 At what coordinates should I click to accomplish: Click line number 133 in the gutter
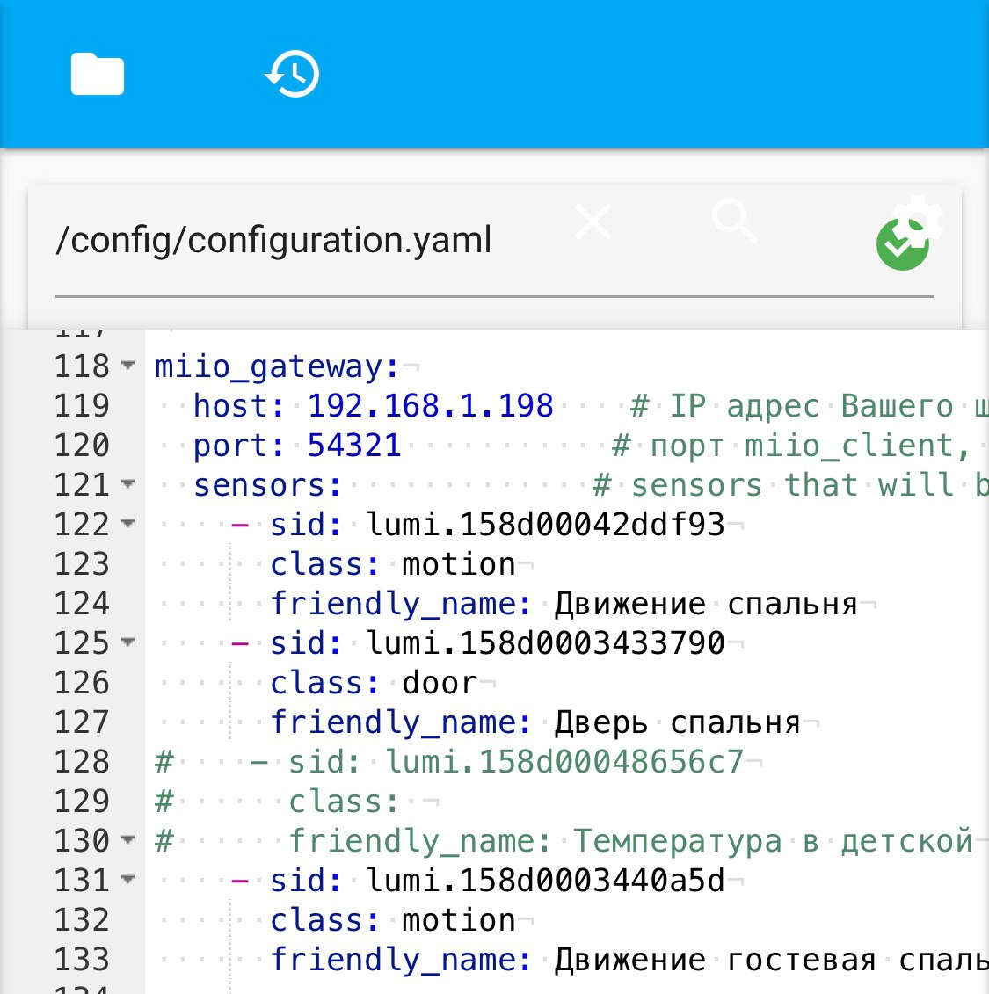[82, 959]
